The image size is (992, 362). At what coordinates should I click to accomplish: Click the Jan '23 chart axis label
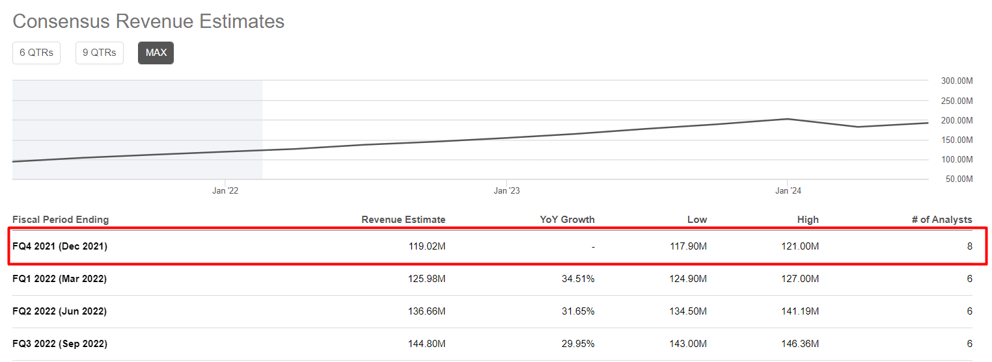[506, 190]
